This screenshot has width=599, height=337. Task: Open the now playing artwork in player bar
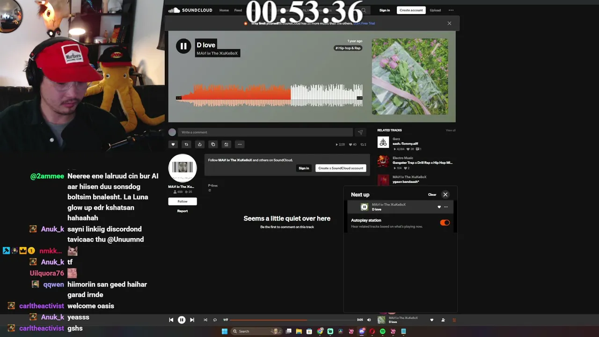(381, 320)
